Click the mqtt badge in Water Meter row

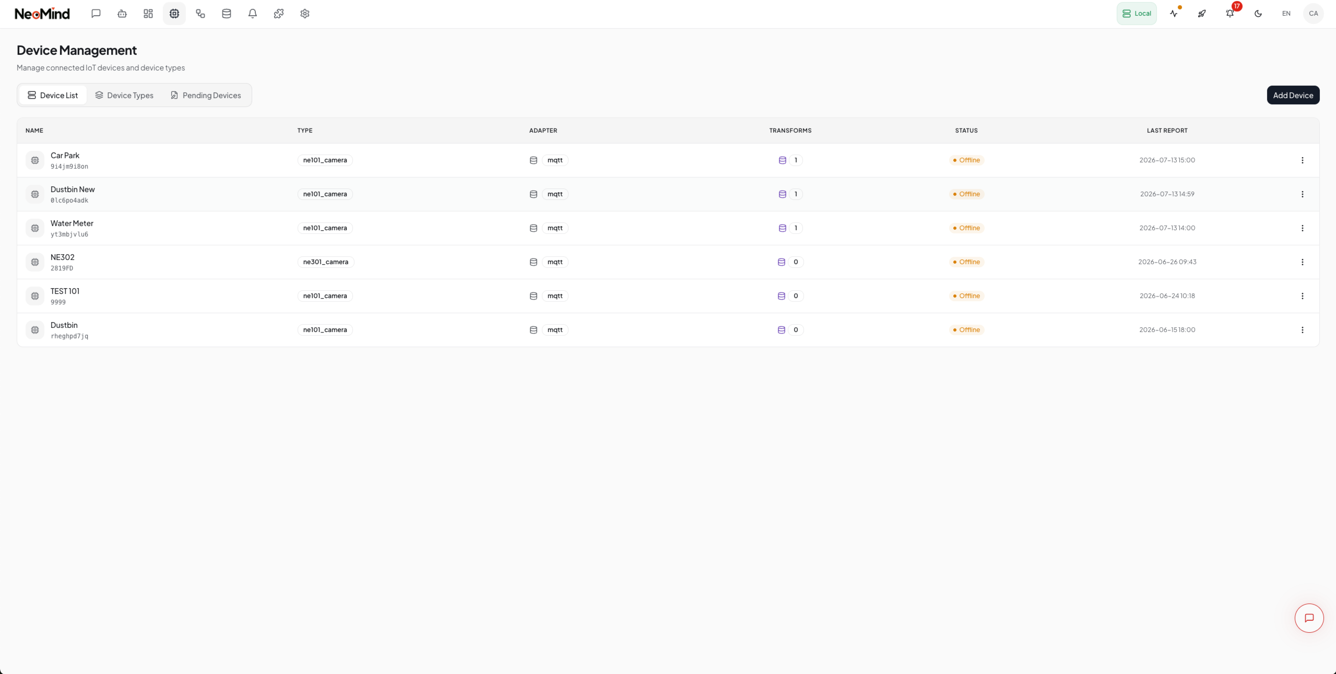[x=555, y=228]
